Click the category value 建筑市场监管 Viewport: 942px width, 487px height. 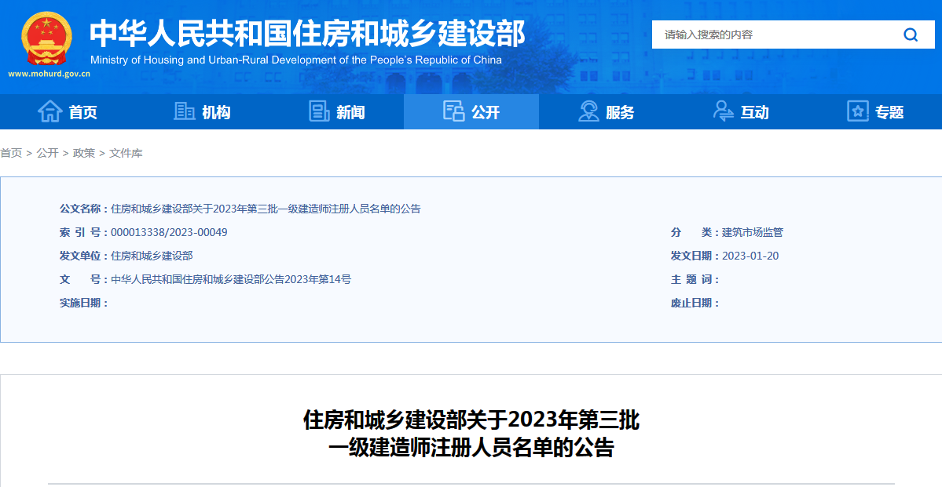click(752, 233)
